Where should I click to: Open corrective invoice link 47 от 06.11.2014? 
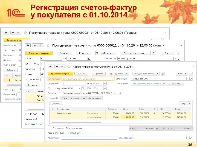coord(74,133)
